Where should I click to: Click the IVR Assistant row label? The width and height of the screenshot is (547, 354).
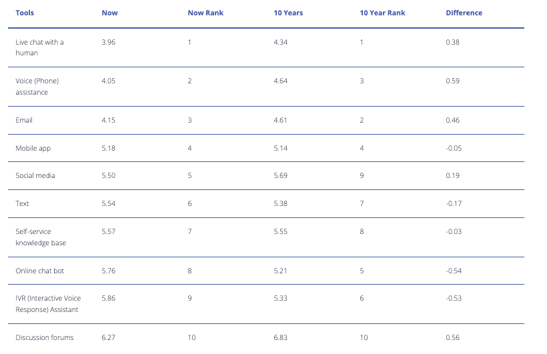click(x=48, y=304)
